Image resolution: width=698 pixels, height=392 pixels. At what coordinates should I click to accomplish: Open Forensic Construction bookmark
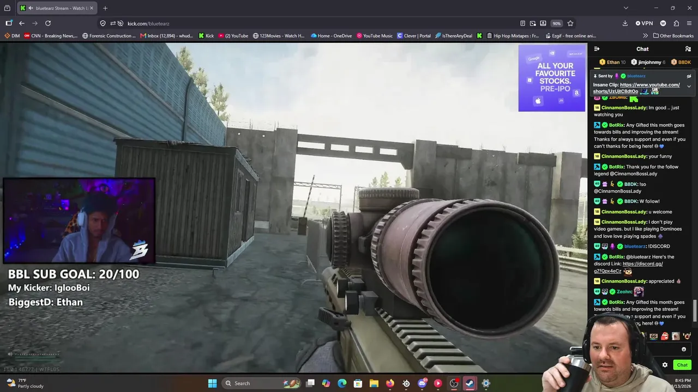pyautogui.click(x=109, y=36)
